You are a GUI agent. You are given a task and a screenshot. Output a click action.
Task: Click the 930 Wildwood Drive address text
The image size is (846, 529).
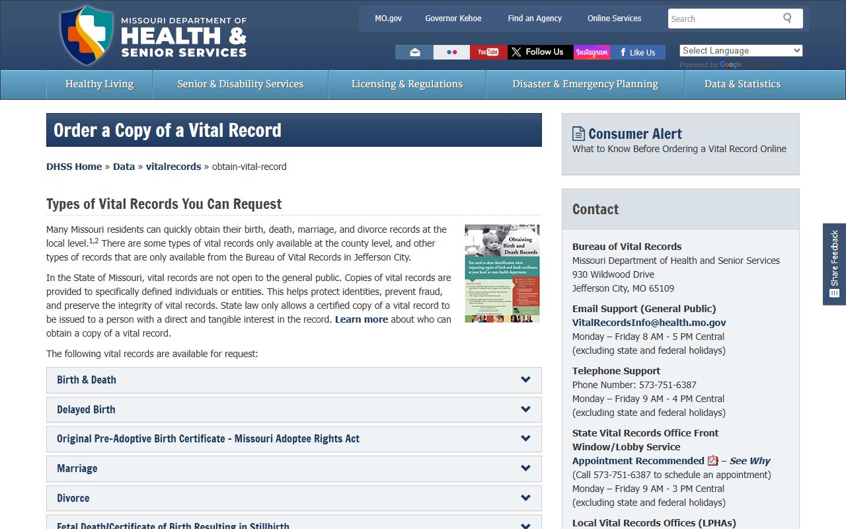tap(613, 274)
